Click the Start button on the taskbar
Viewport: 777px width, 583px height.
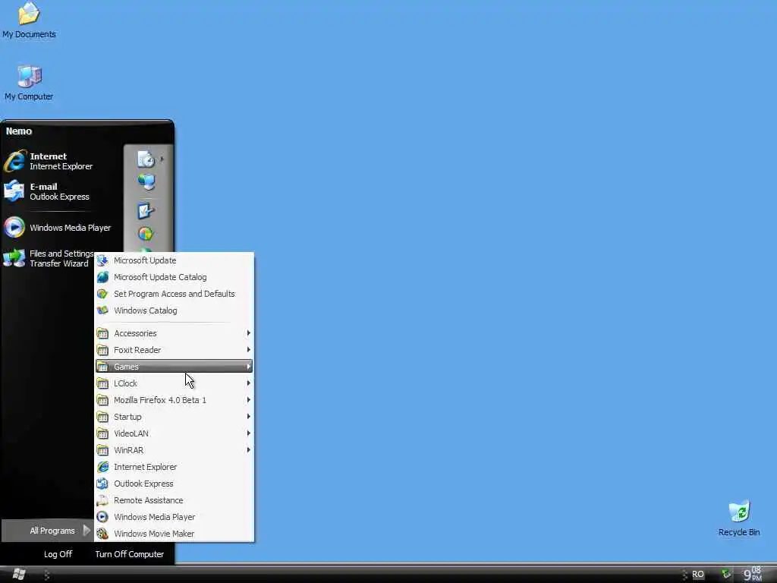(19, 574)
